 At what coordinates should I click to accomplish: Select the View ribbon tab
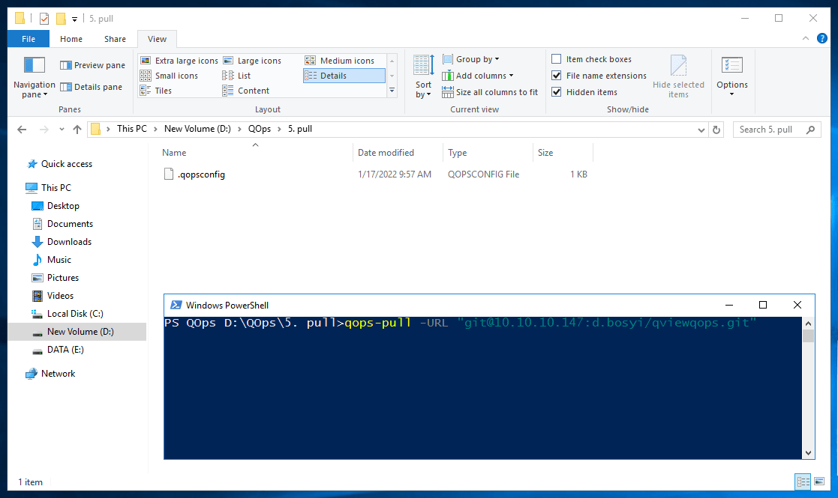coord(157,39)
